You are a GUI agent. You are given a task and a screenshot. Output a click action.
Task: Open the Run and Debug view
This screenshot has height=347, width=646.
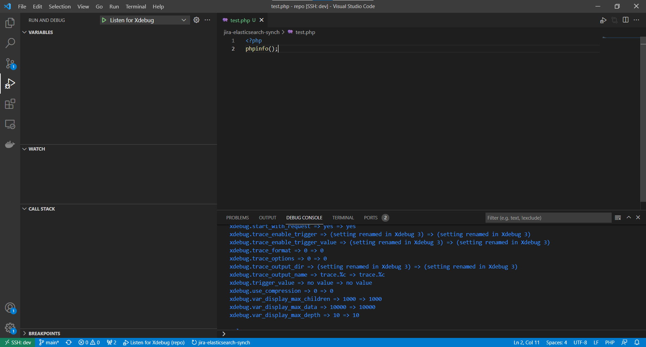10,84
